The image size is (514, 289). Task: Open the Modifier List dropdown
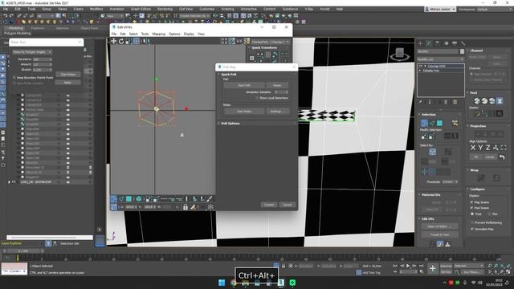click(441, 59)
